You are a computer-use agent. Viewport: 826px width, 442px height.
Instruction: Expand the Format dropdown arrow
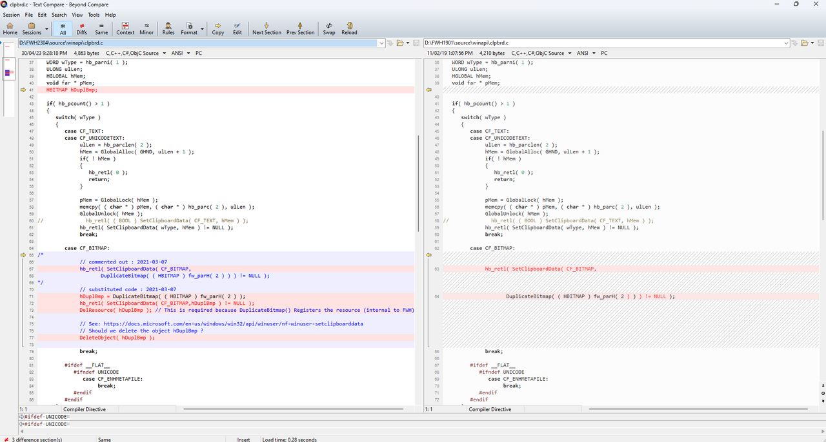203,28
